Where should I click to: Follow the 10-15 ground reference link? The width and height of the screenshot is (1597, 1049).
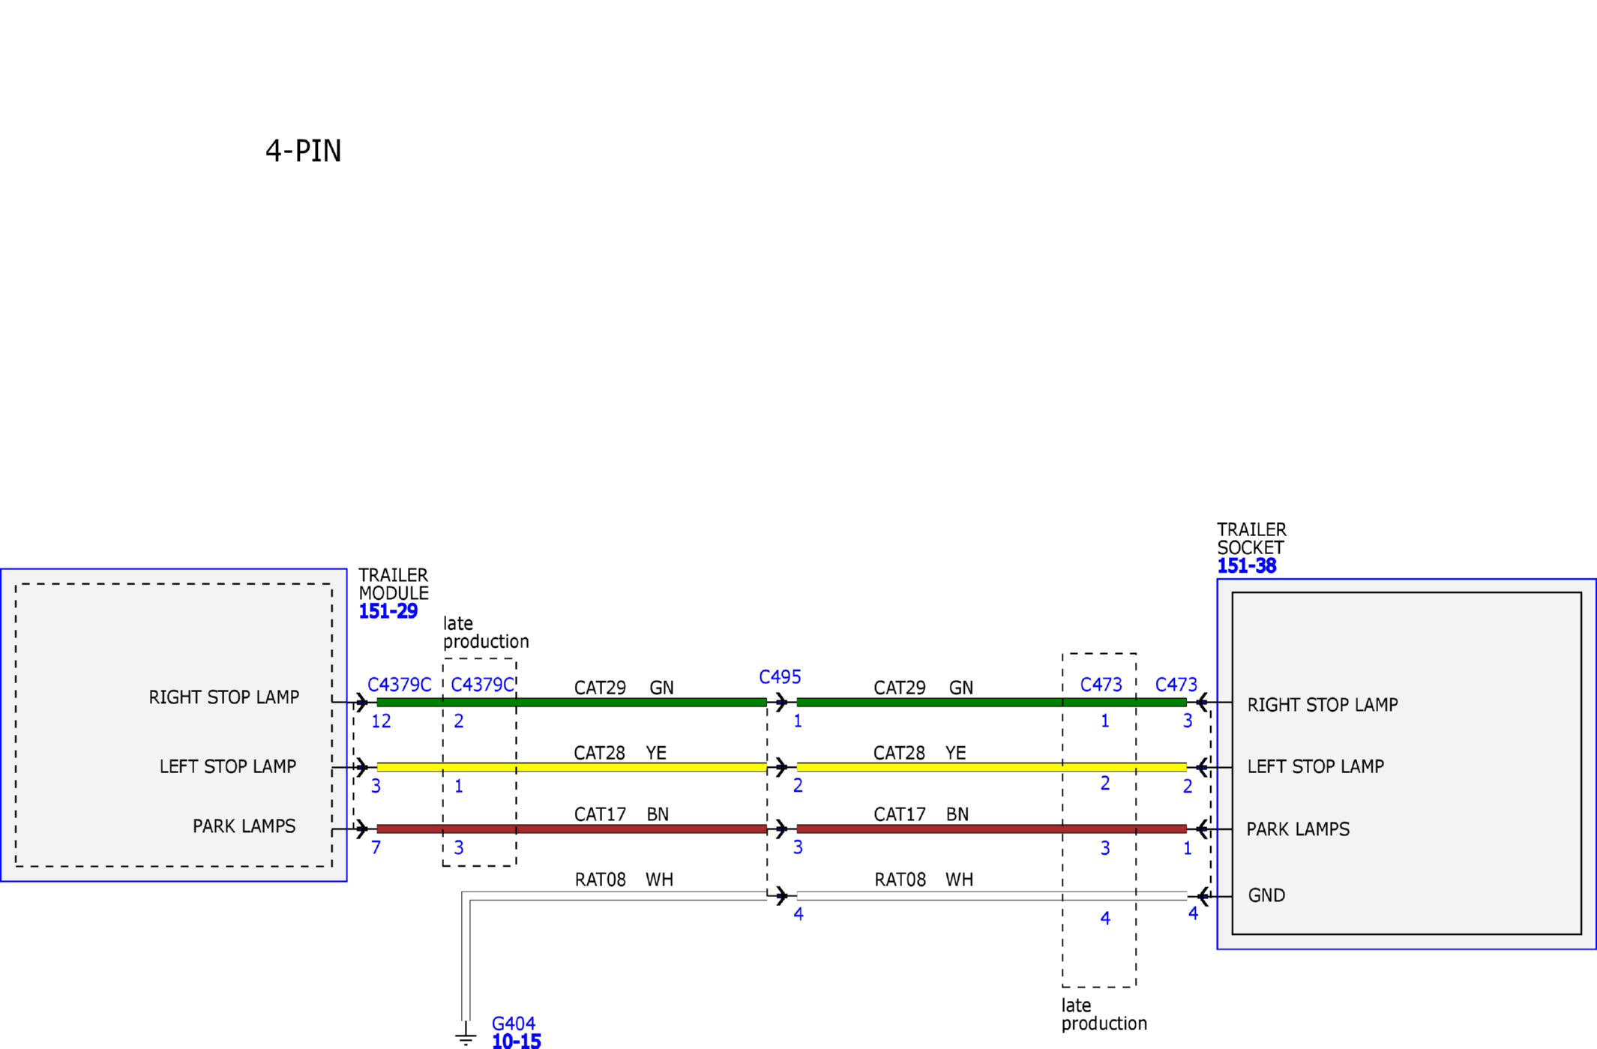click(516, 1041)
